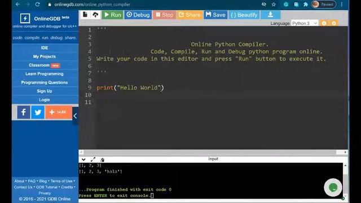Image resolution: width=361 pixels, height=203 pixels.
Task: Open the About link
Action: [x=19, y=181]
